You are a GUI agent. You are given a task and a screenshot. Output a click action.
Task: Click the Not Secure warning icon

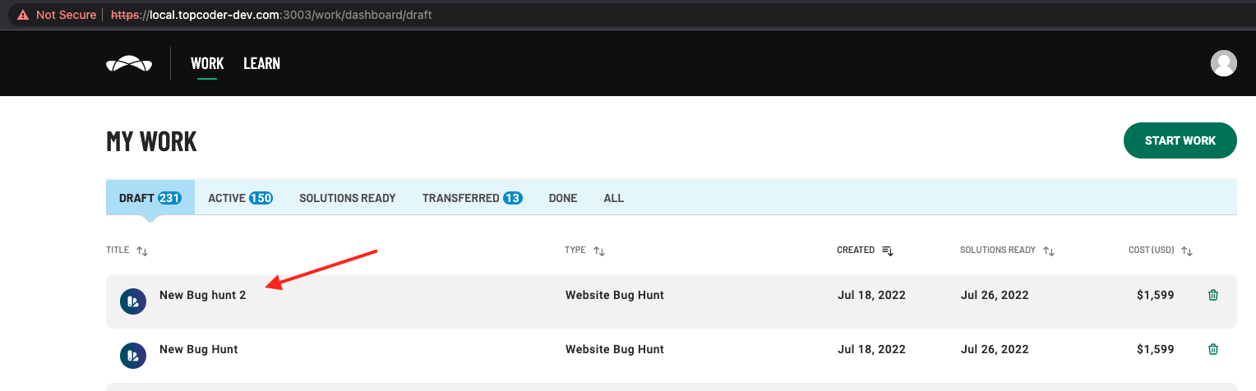click(22, 15)
